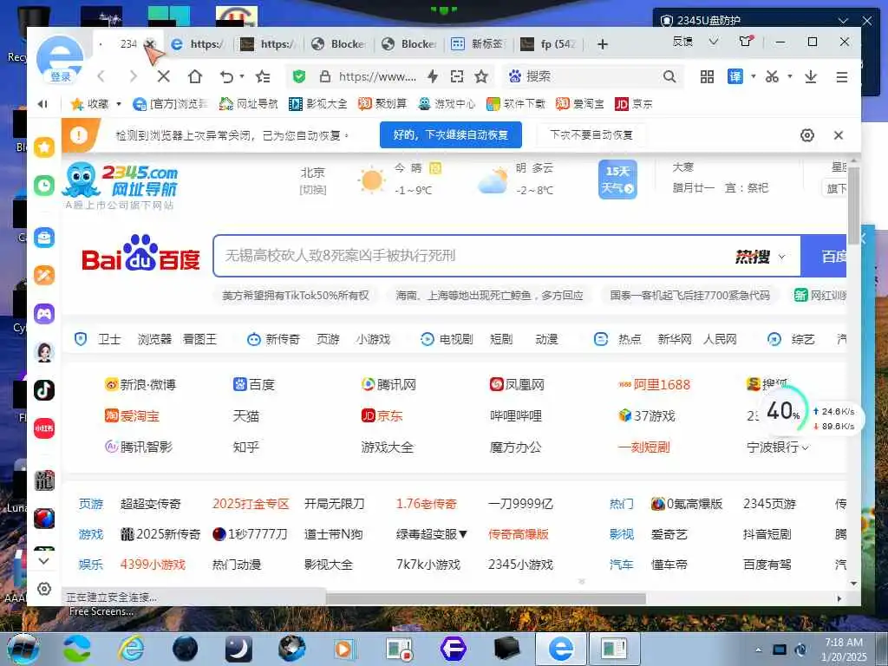
Task: Switch to the 234 tab
Action: 128,43
